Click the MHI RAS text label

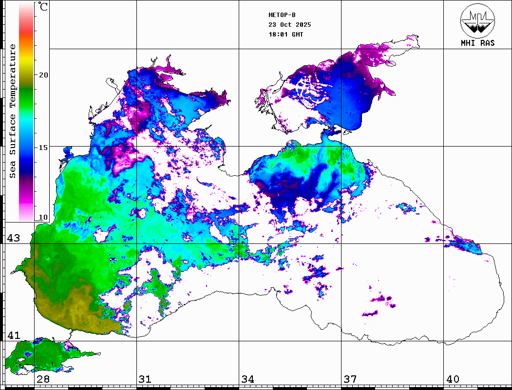[x=477, y=43]
